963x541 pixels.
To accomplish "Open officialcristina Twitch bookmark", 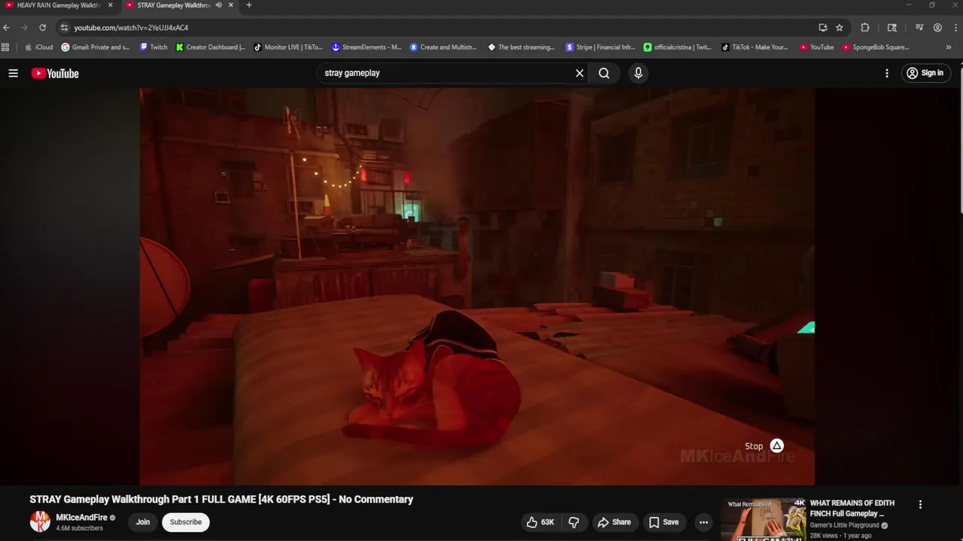I will 678,47.
